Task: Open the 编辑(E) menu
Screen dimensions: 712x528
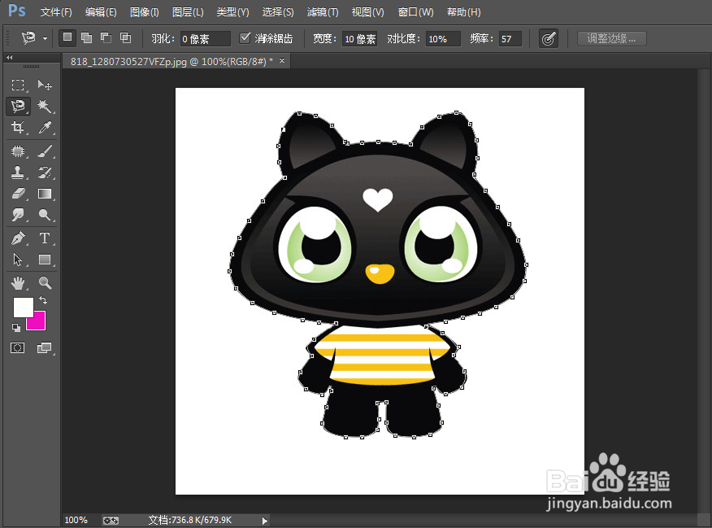Action: (101, 12)
